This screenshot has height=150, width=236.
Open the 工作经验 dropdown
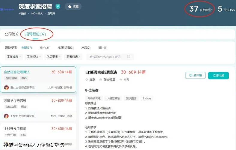34,57
